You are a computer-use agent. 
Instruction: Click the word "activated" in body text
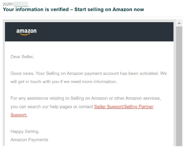149,73
